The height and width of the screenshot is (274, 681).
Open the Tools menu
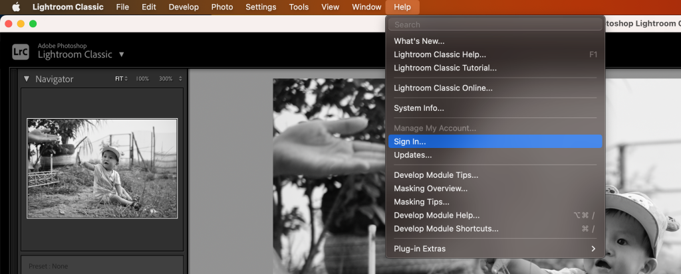click(x=299, y=7)
